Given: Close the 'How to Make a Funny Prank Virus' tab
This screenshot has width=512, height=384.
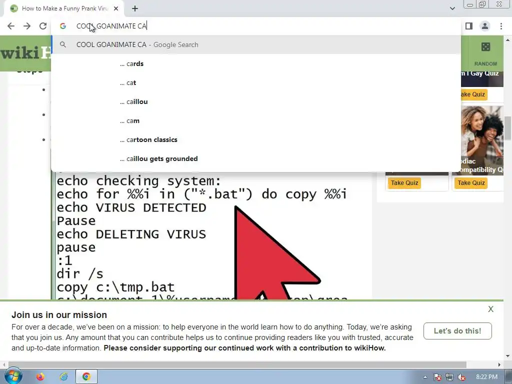Looking at the screenshot, I should [x=116, y=9].
